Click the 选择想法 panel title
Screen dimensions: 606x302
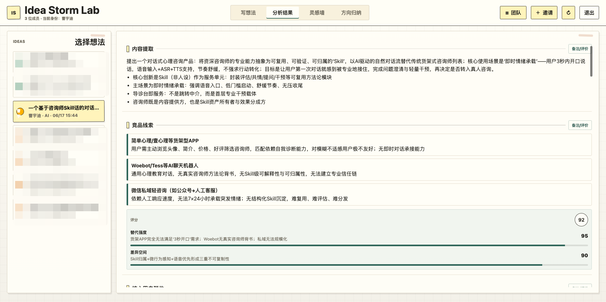pos(90,42)
